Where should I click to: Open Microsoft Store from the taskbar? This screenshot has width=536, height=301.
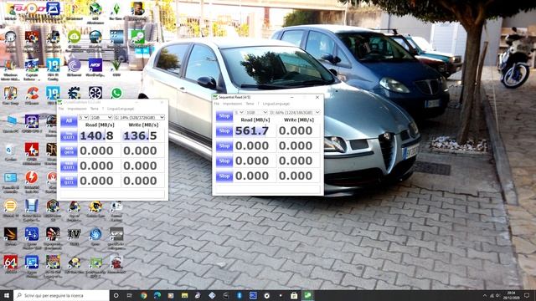pyautogui.click(x=294, y=295)
